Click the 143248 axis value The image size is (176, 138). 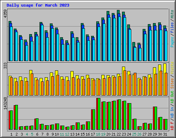(x=5, y=103)
